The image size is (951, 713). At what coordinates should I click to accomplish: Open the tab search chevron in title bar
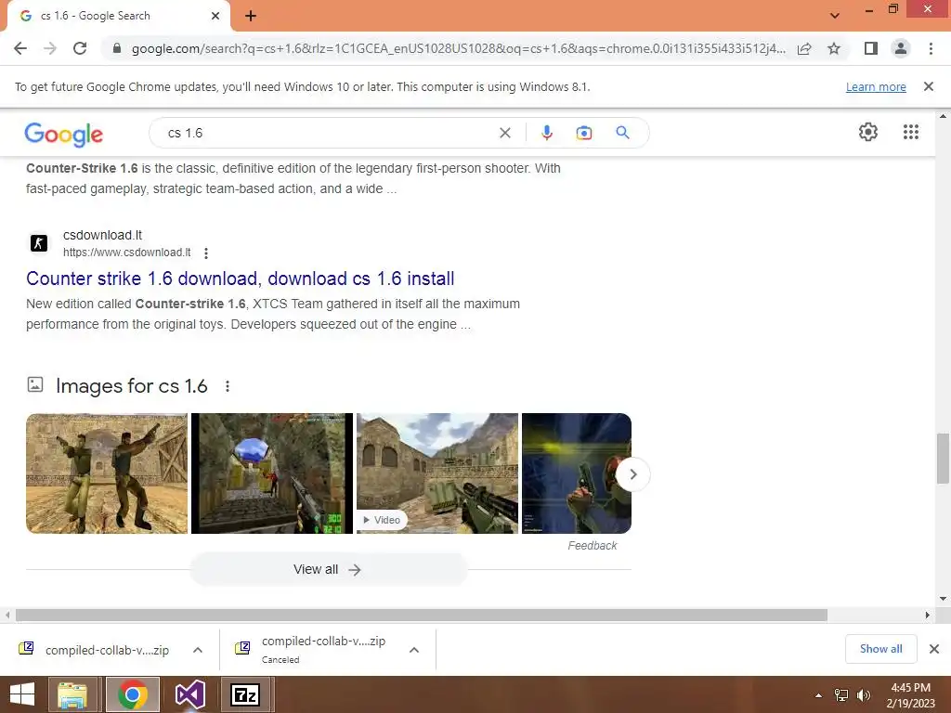835,16
